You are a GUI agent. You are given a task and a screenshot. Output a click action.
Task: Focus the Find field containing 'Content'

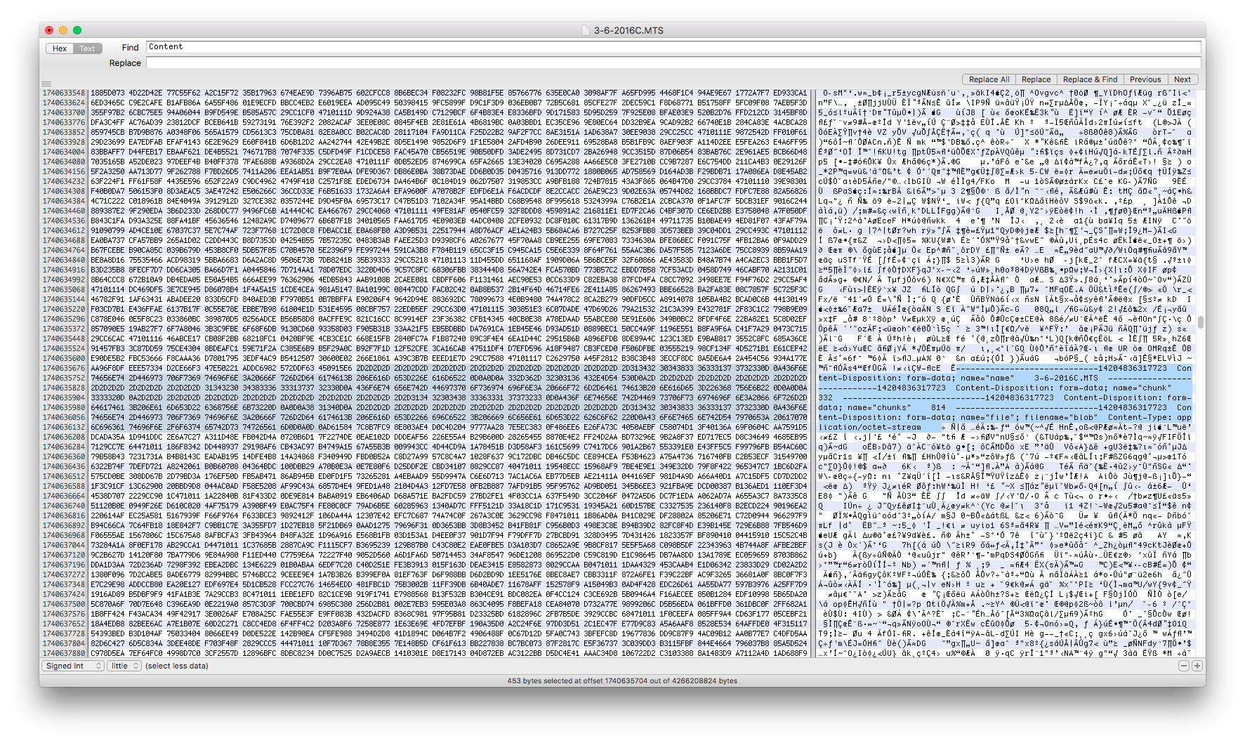673,47
